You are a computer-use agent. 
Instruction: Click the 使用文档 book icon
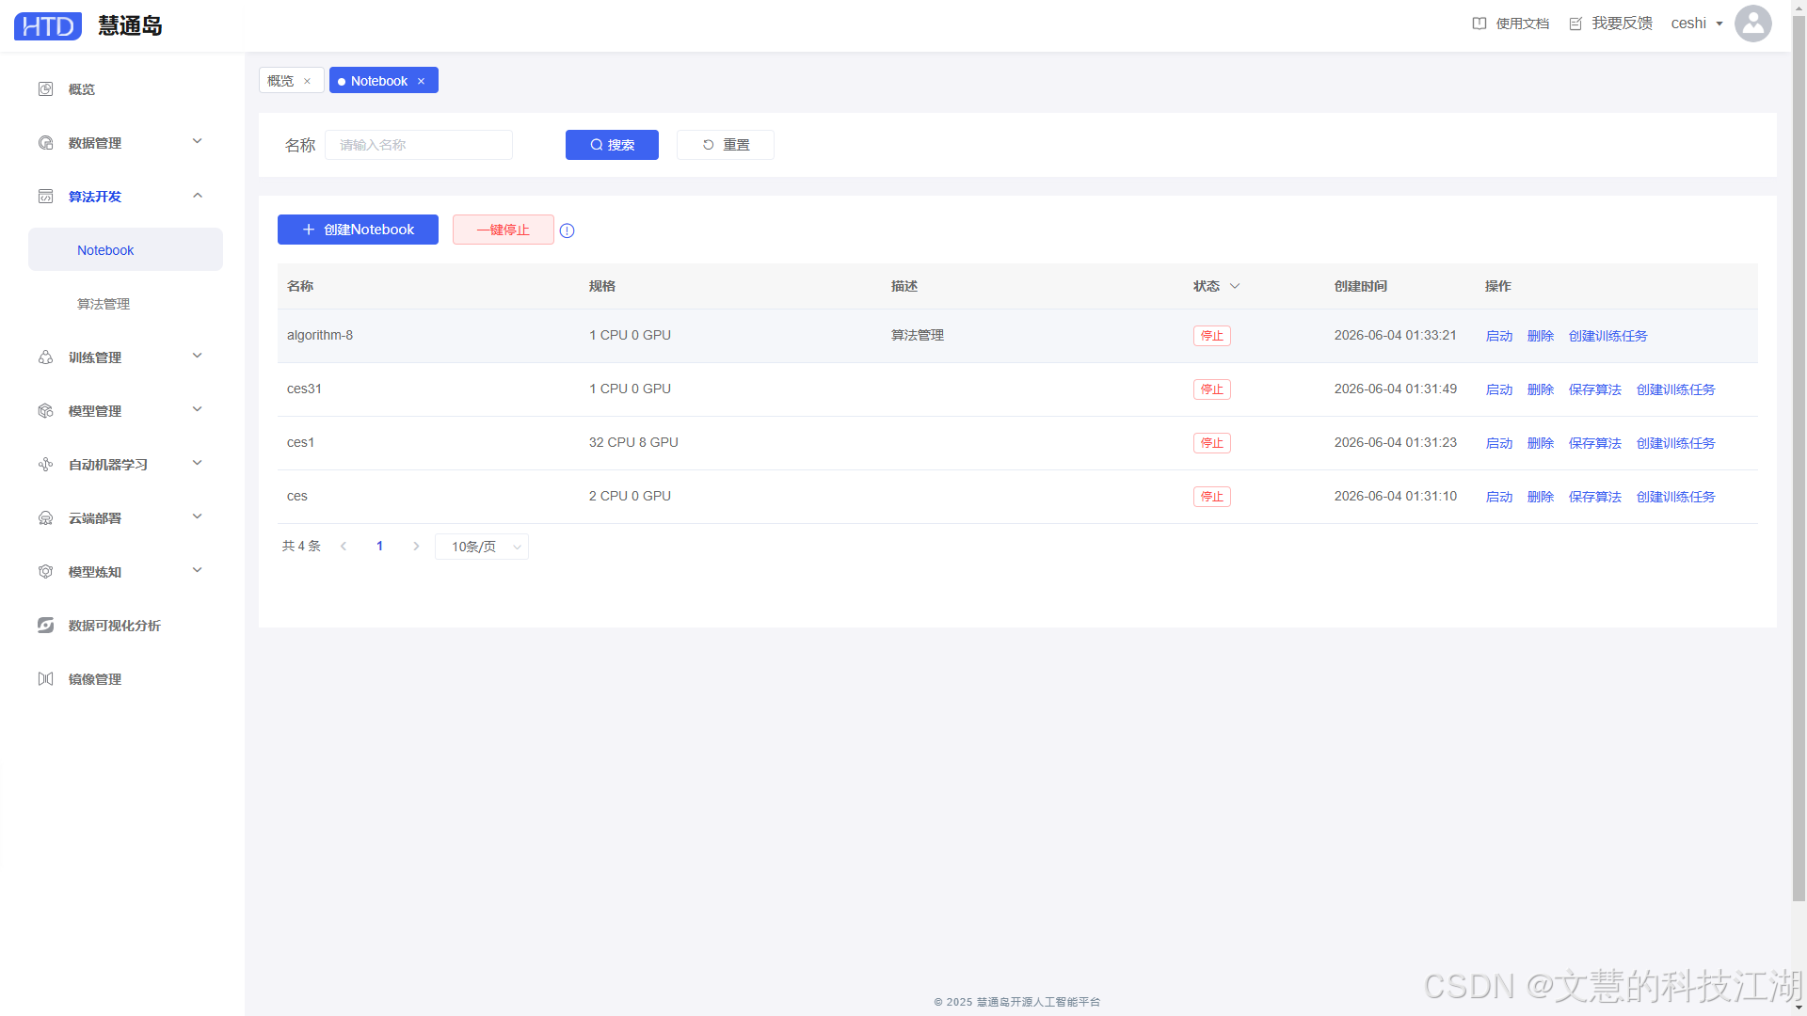point(1479,24)
